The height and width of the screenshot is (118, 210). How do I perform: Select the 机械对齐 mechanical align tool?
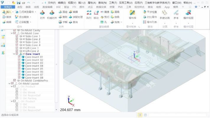tap(52, 14)
